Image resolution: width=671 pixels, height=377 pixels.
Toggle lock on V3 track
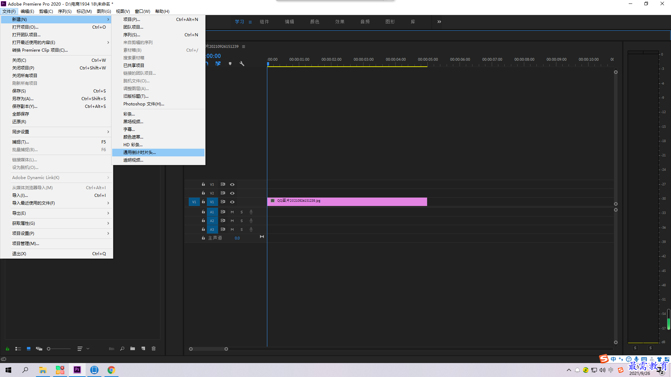pyautogui.click(x=203, y=184)
